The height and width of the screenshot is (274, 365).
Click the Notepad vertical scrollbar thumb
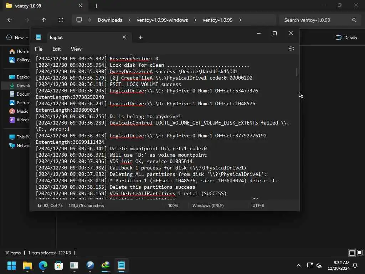coord(297,72)
